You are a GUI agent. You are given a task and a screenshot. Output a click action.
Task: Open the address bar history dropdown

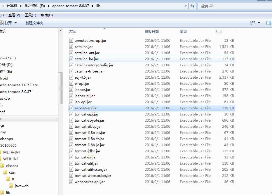coord(186,6)
